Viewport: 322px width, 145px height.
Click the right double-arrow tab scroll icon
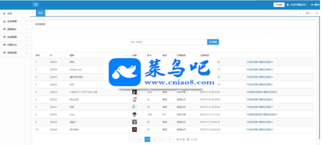pos(300,13)
